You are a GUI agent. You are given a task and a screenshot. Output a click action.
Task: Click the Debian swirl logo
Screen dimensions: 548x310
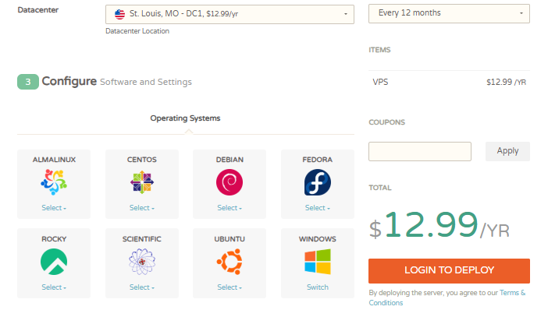click(230, 182)
